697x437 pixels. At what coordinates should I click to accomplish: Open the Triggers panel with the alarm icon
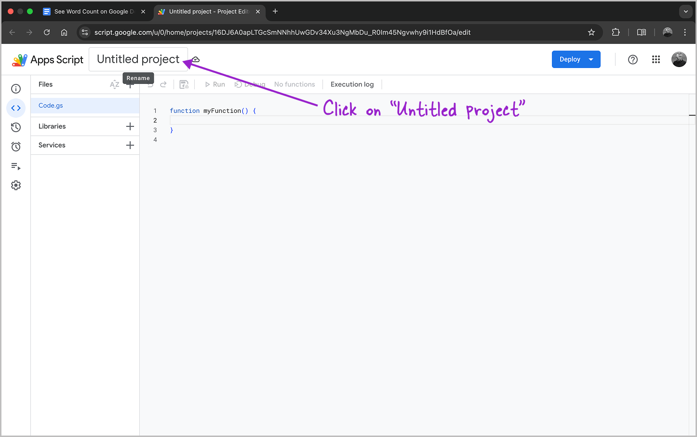click(x=15, y=146)
